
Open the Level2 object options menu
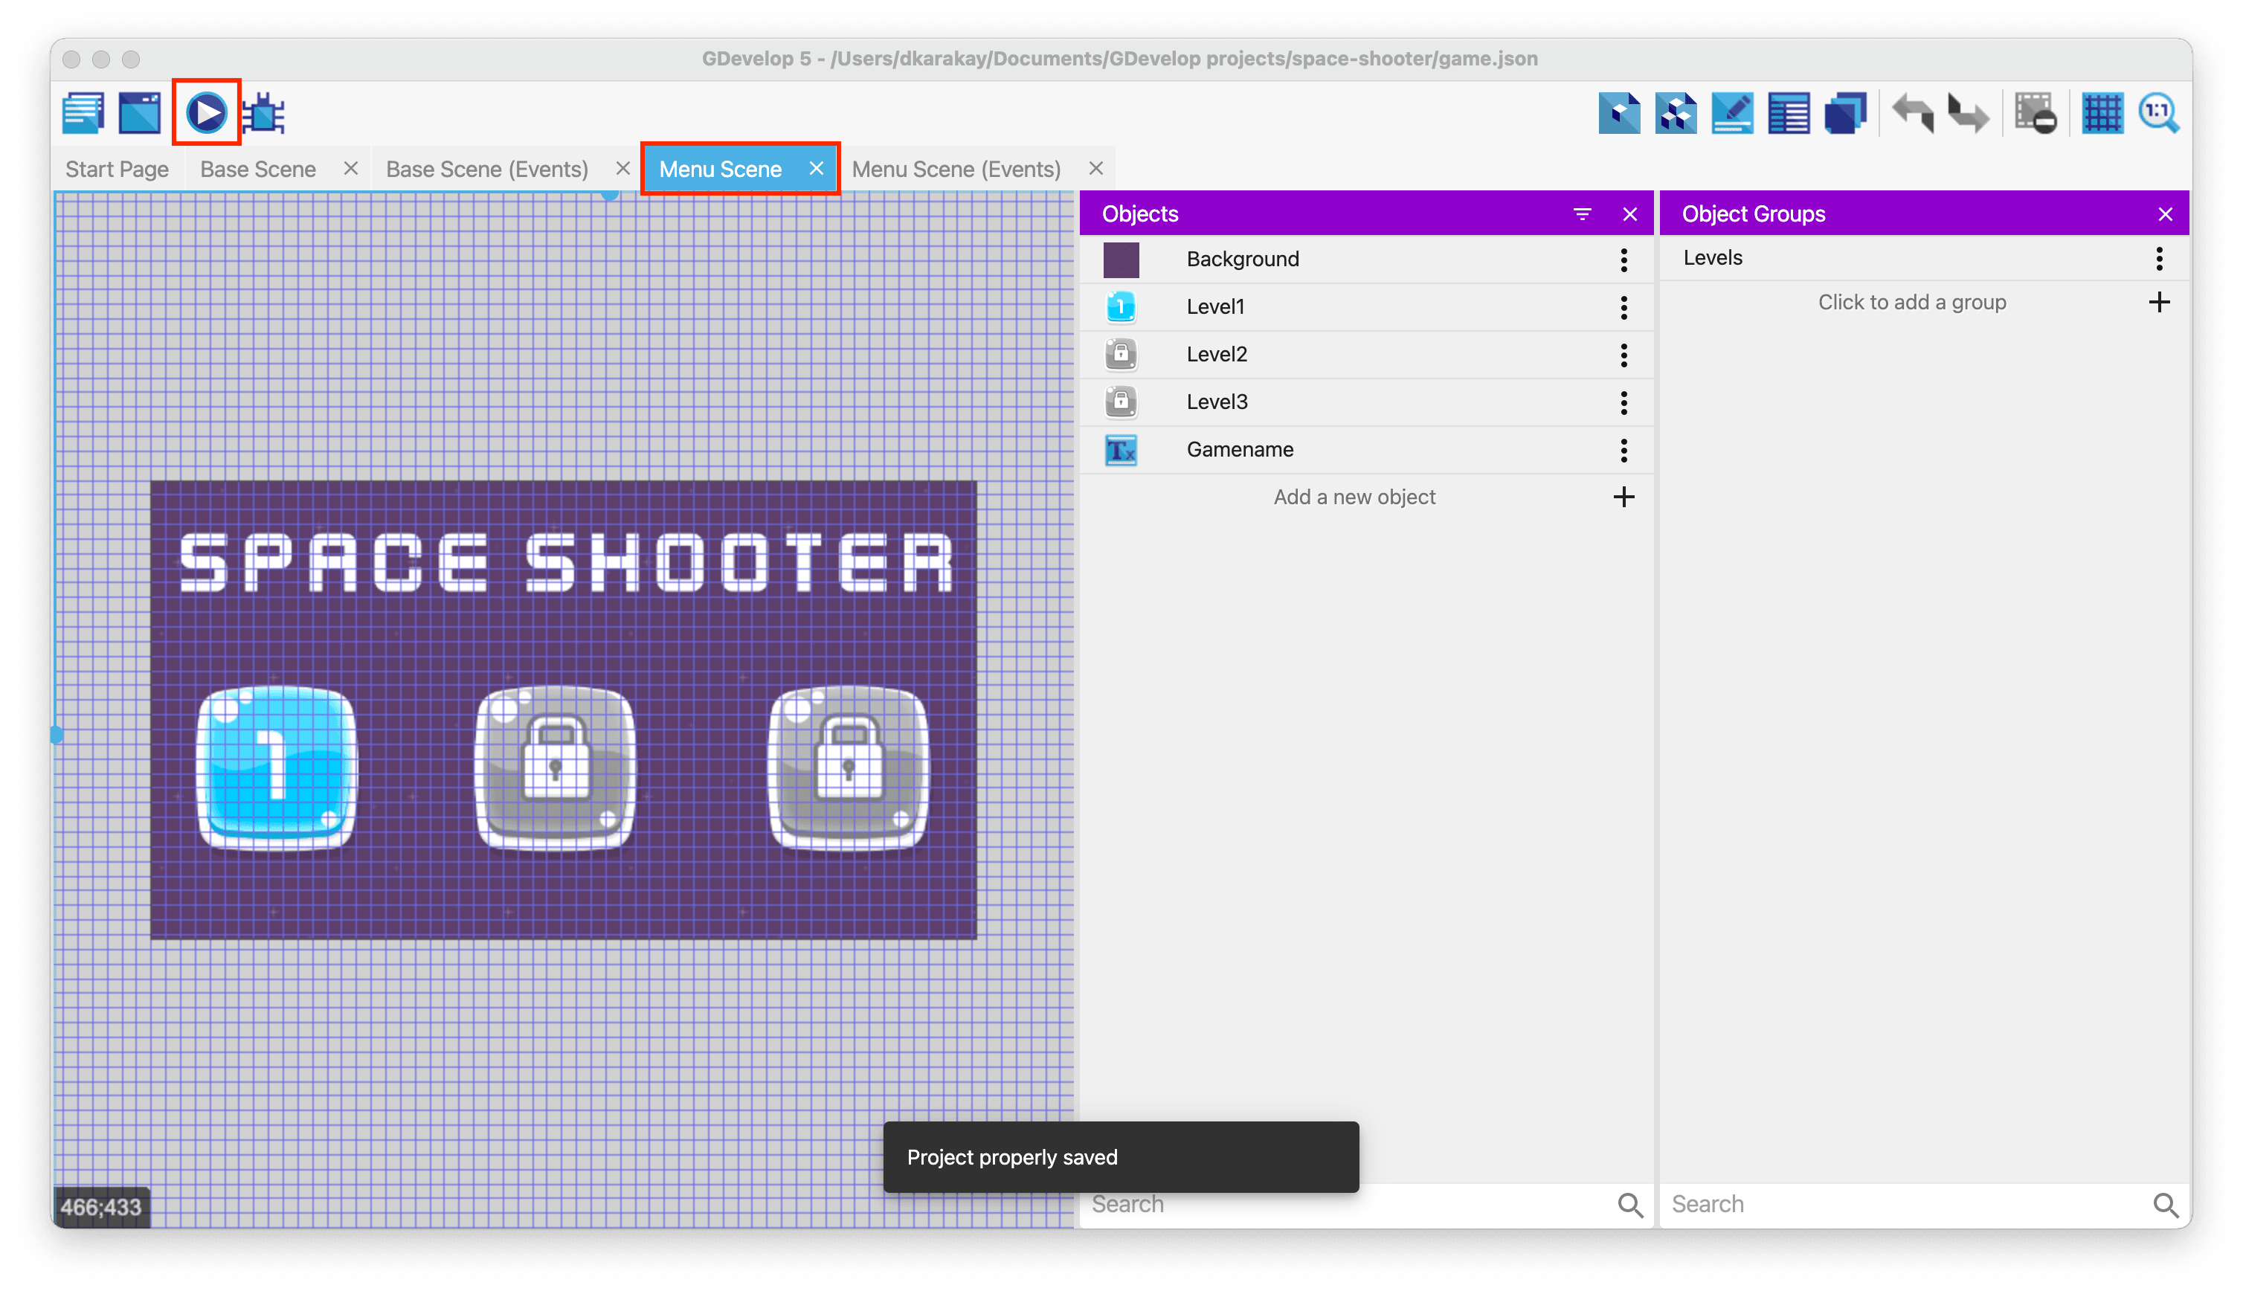click(x=1623, y=355)
